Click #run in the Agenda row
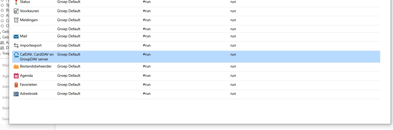This screenshot has height=130, width=393. tap(147, 75)
